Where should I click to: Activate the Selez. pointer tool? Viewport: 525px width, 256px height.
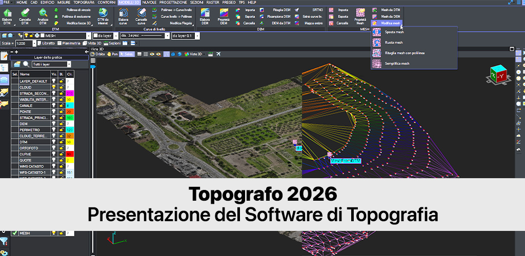(127, 54)
